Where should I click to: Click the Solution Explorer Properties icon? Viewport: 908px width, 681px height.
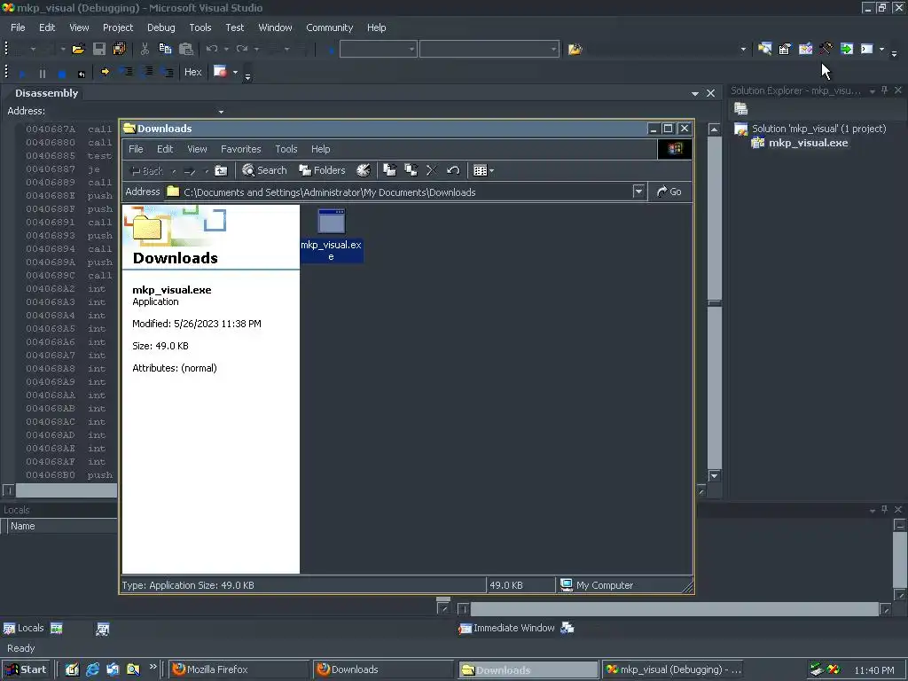740,108
